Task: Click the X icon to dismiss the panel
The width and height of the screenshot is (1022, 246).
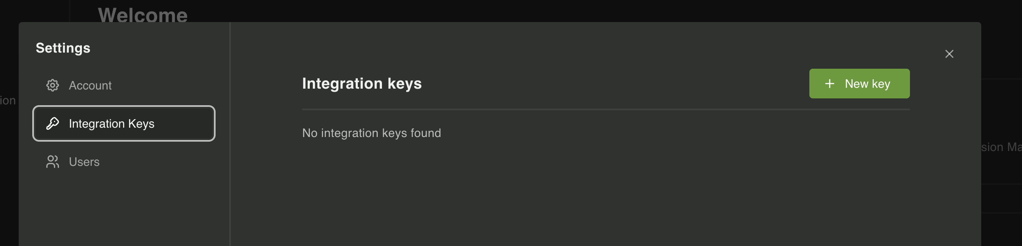Action: tap(949, 54)
